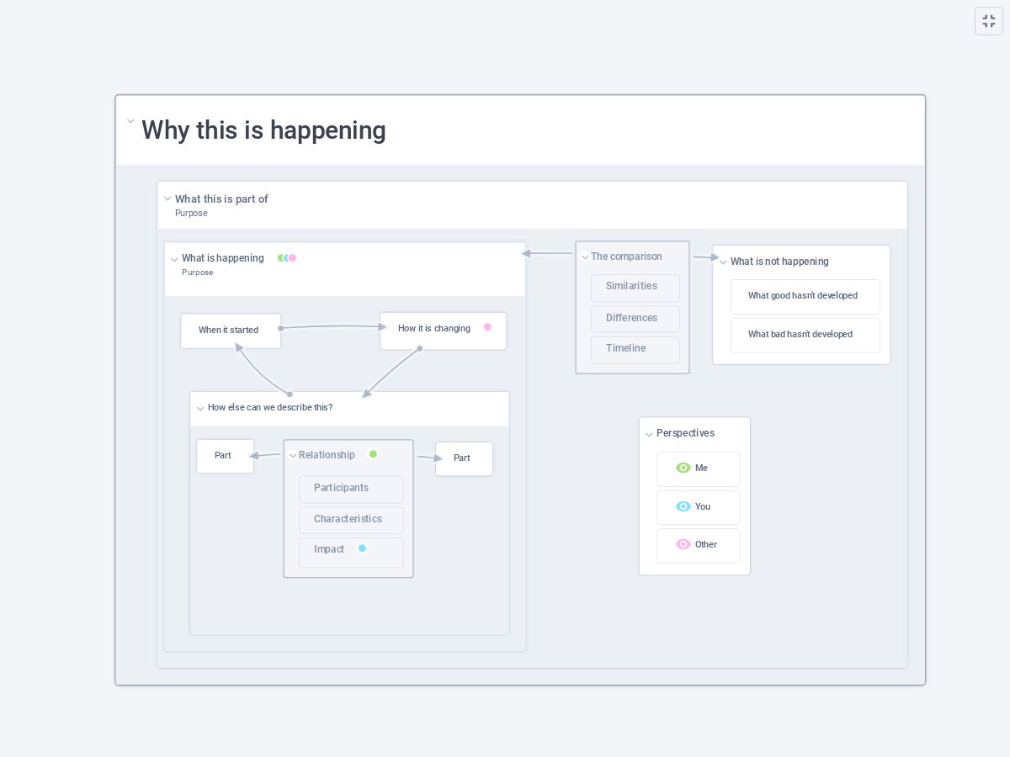The image size is (1010, 757).
Task: Click the What this is part of heading
Action: [x=221, y=199]
